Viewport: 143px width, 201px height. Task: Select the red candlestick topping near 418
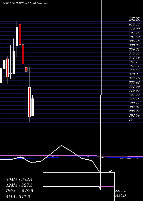[x=20, y=34]
